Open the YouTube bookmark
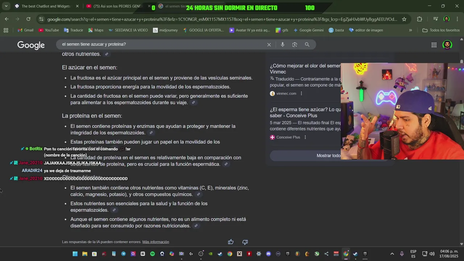This screenshot has height=261, width=464. (49, 30)
